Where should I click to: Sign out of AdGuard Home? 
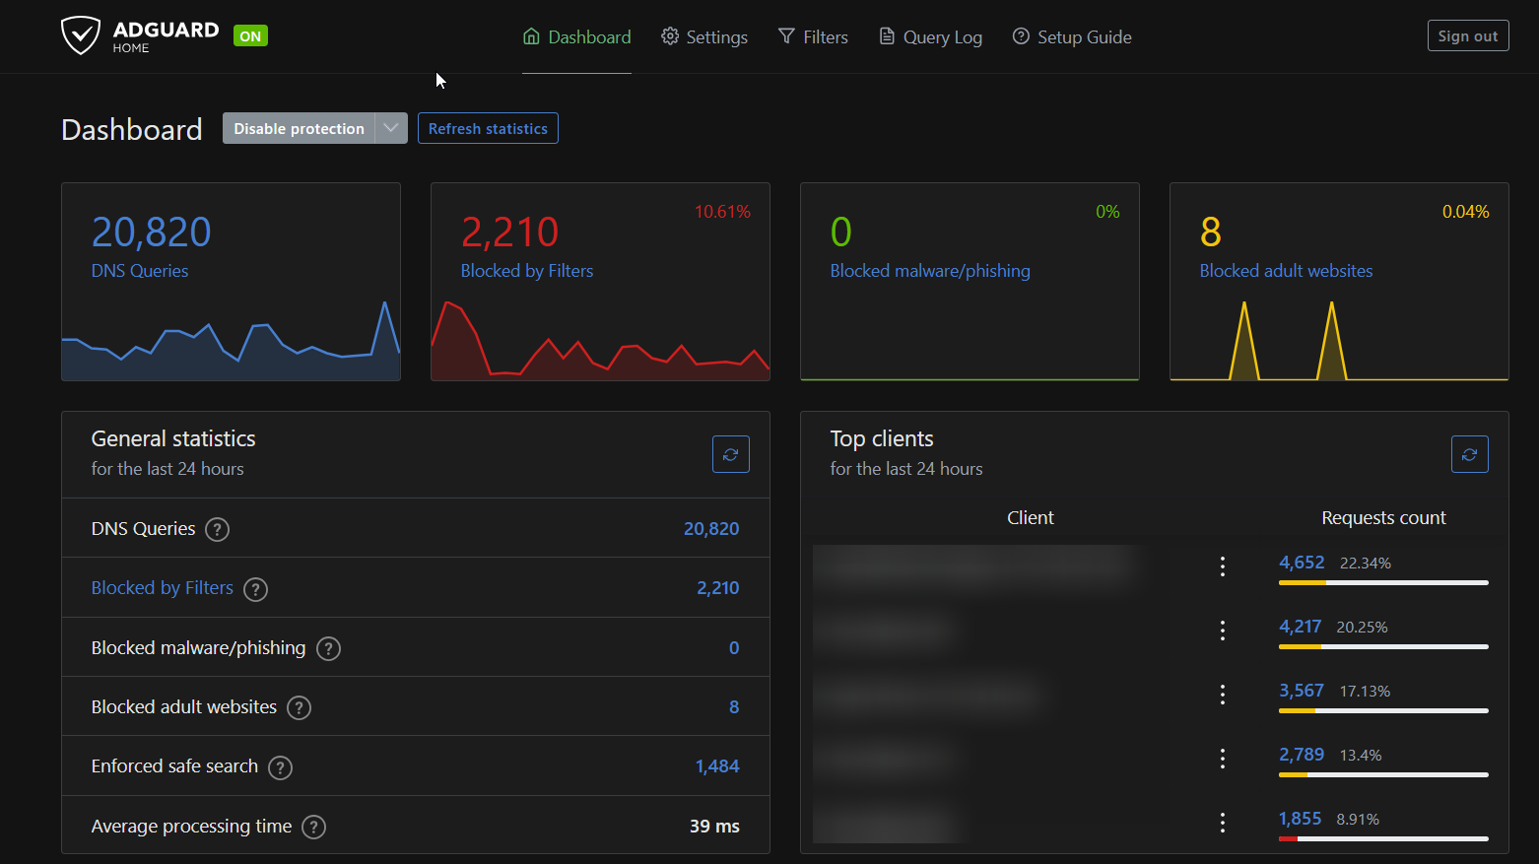coord(1467,35)
